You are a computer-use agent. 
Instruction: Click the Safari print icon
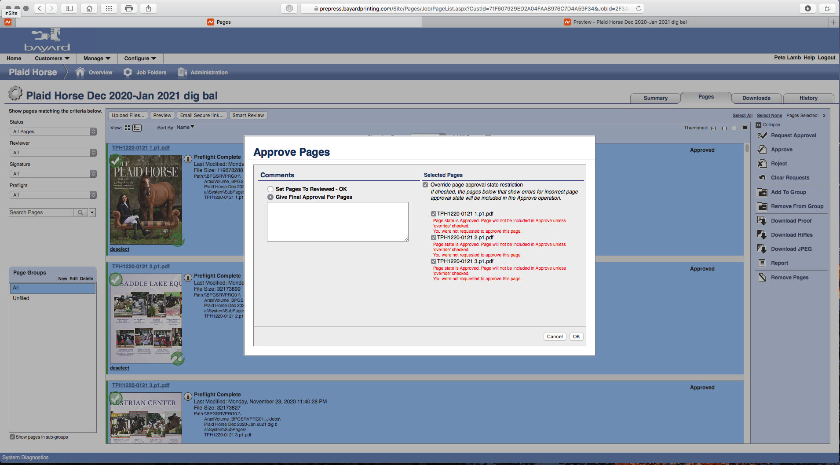point(129,8)
